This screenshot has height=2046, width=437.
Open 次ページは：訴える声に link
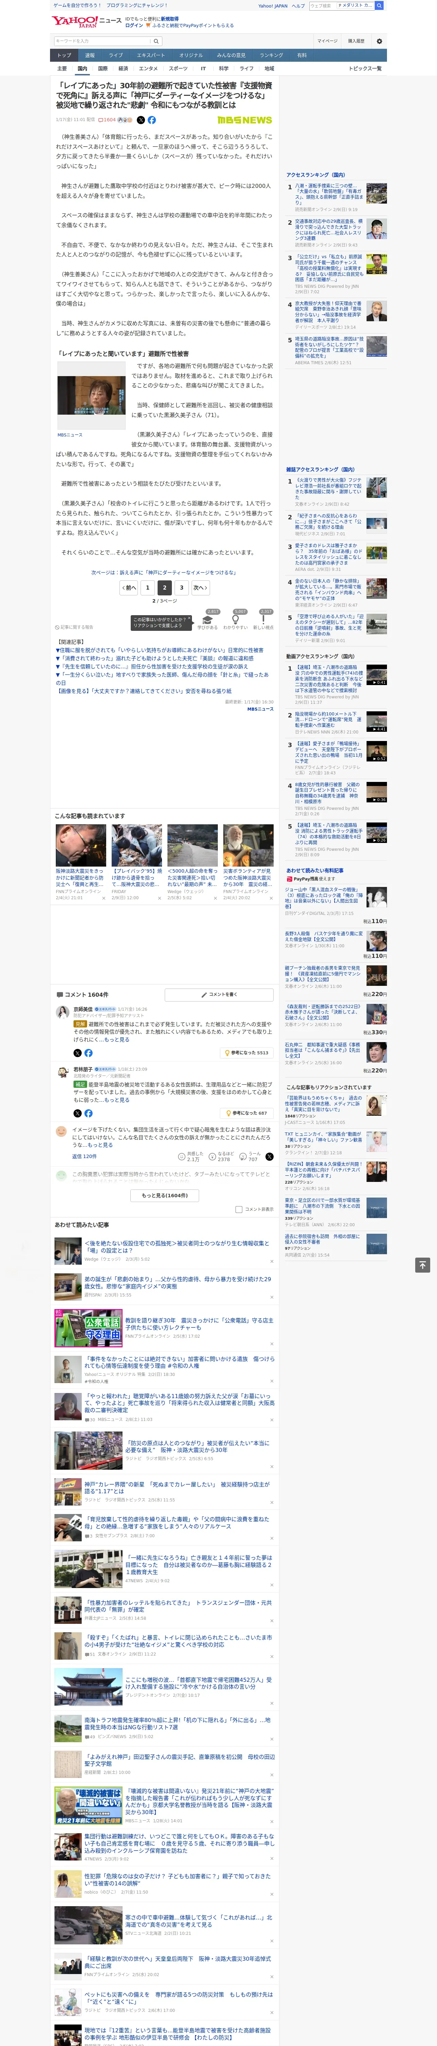pos(163,572)
